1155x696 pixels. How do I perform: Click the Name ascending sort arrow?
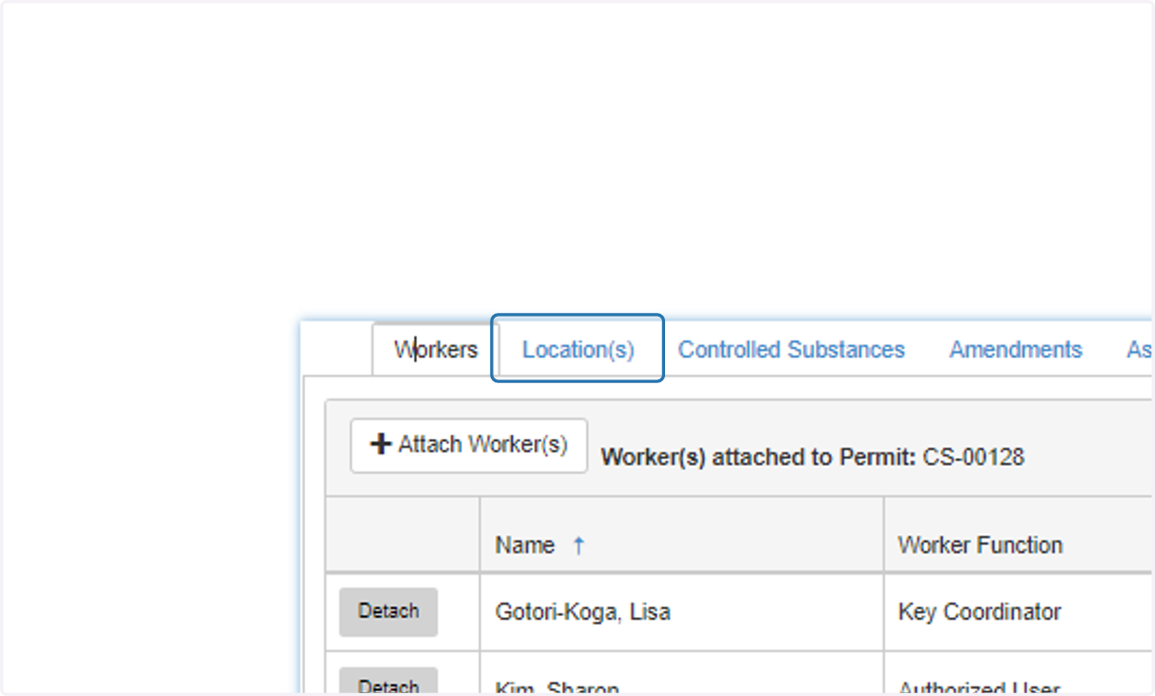tap(578, 545)
